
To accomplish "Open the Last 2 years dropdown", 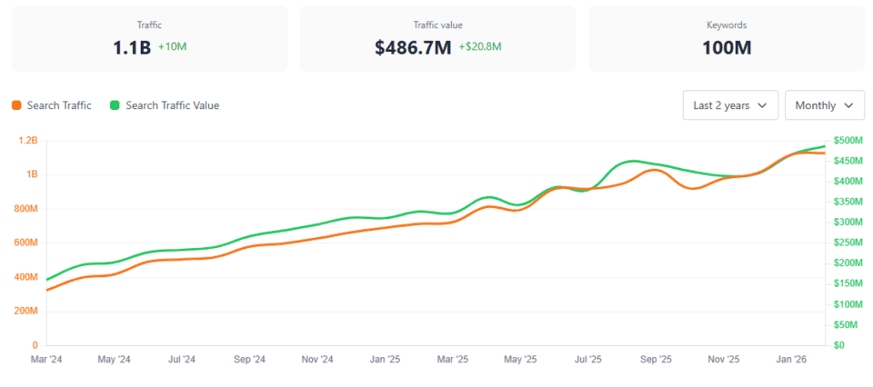I will [x=731, y=105].
